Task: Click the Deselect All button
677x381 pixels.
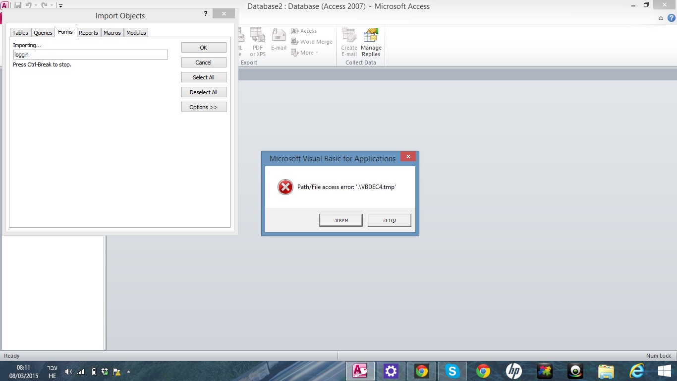Action: click(x=204, y=92)
